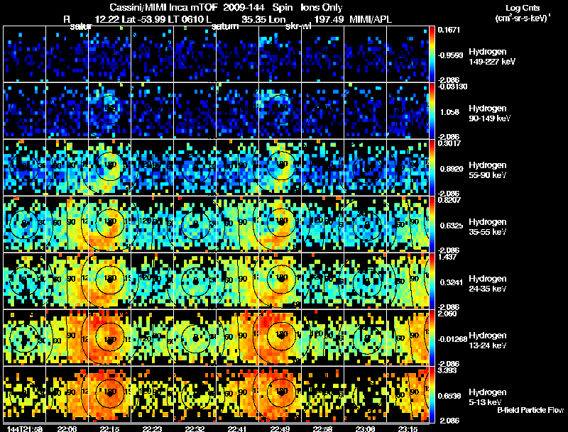Click the colorbar value '0.1671'

pyautogui.click(x=449, y=30)
